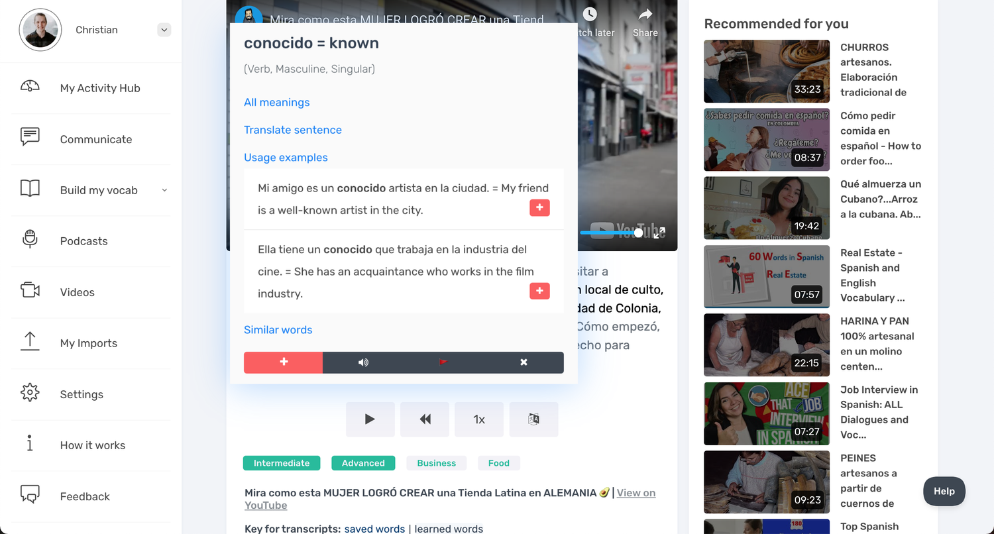Open the translation dictionary icon in playback controls

pyautogui.click(x=533, y=419)
